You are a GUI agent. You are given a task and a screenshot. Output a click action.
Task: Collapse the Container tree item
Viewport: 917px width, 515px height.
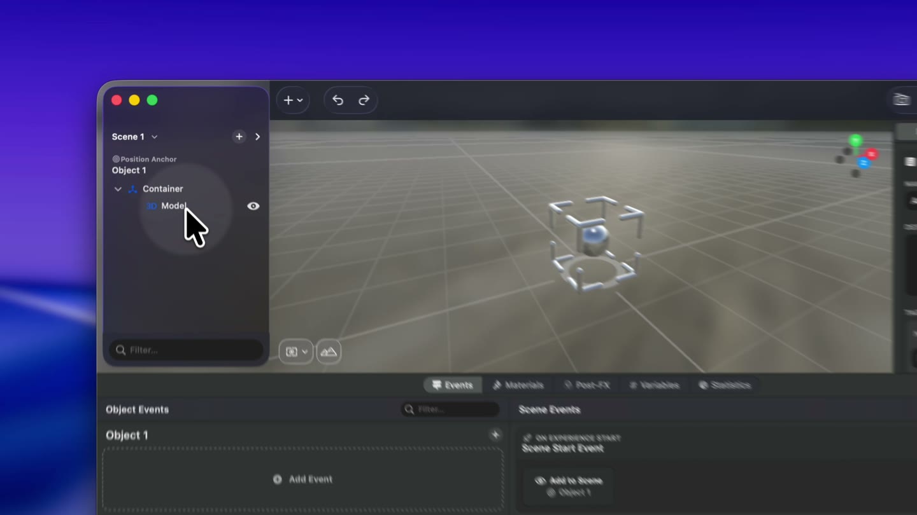click(x=118, y=189)
